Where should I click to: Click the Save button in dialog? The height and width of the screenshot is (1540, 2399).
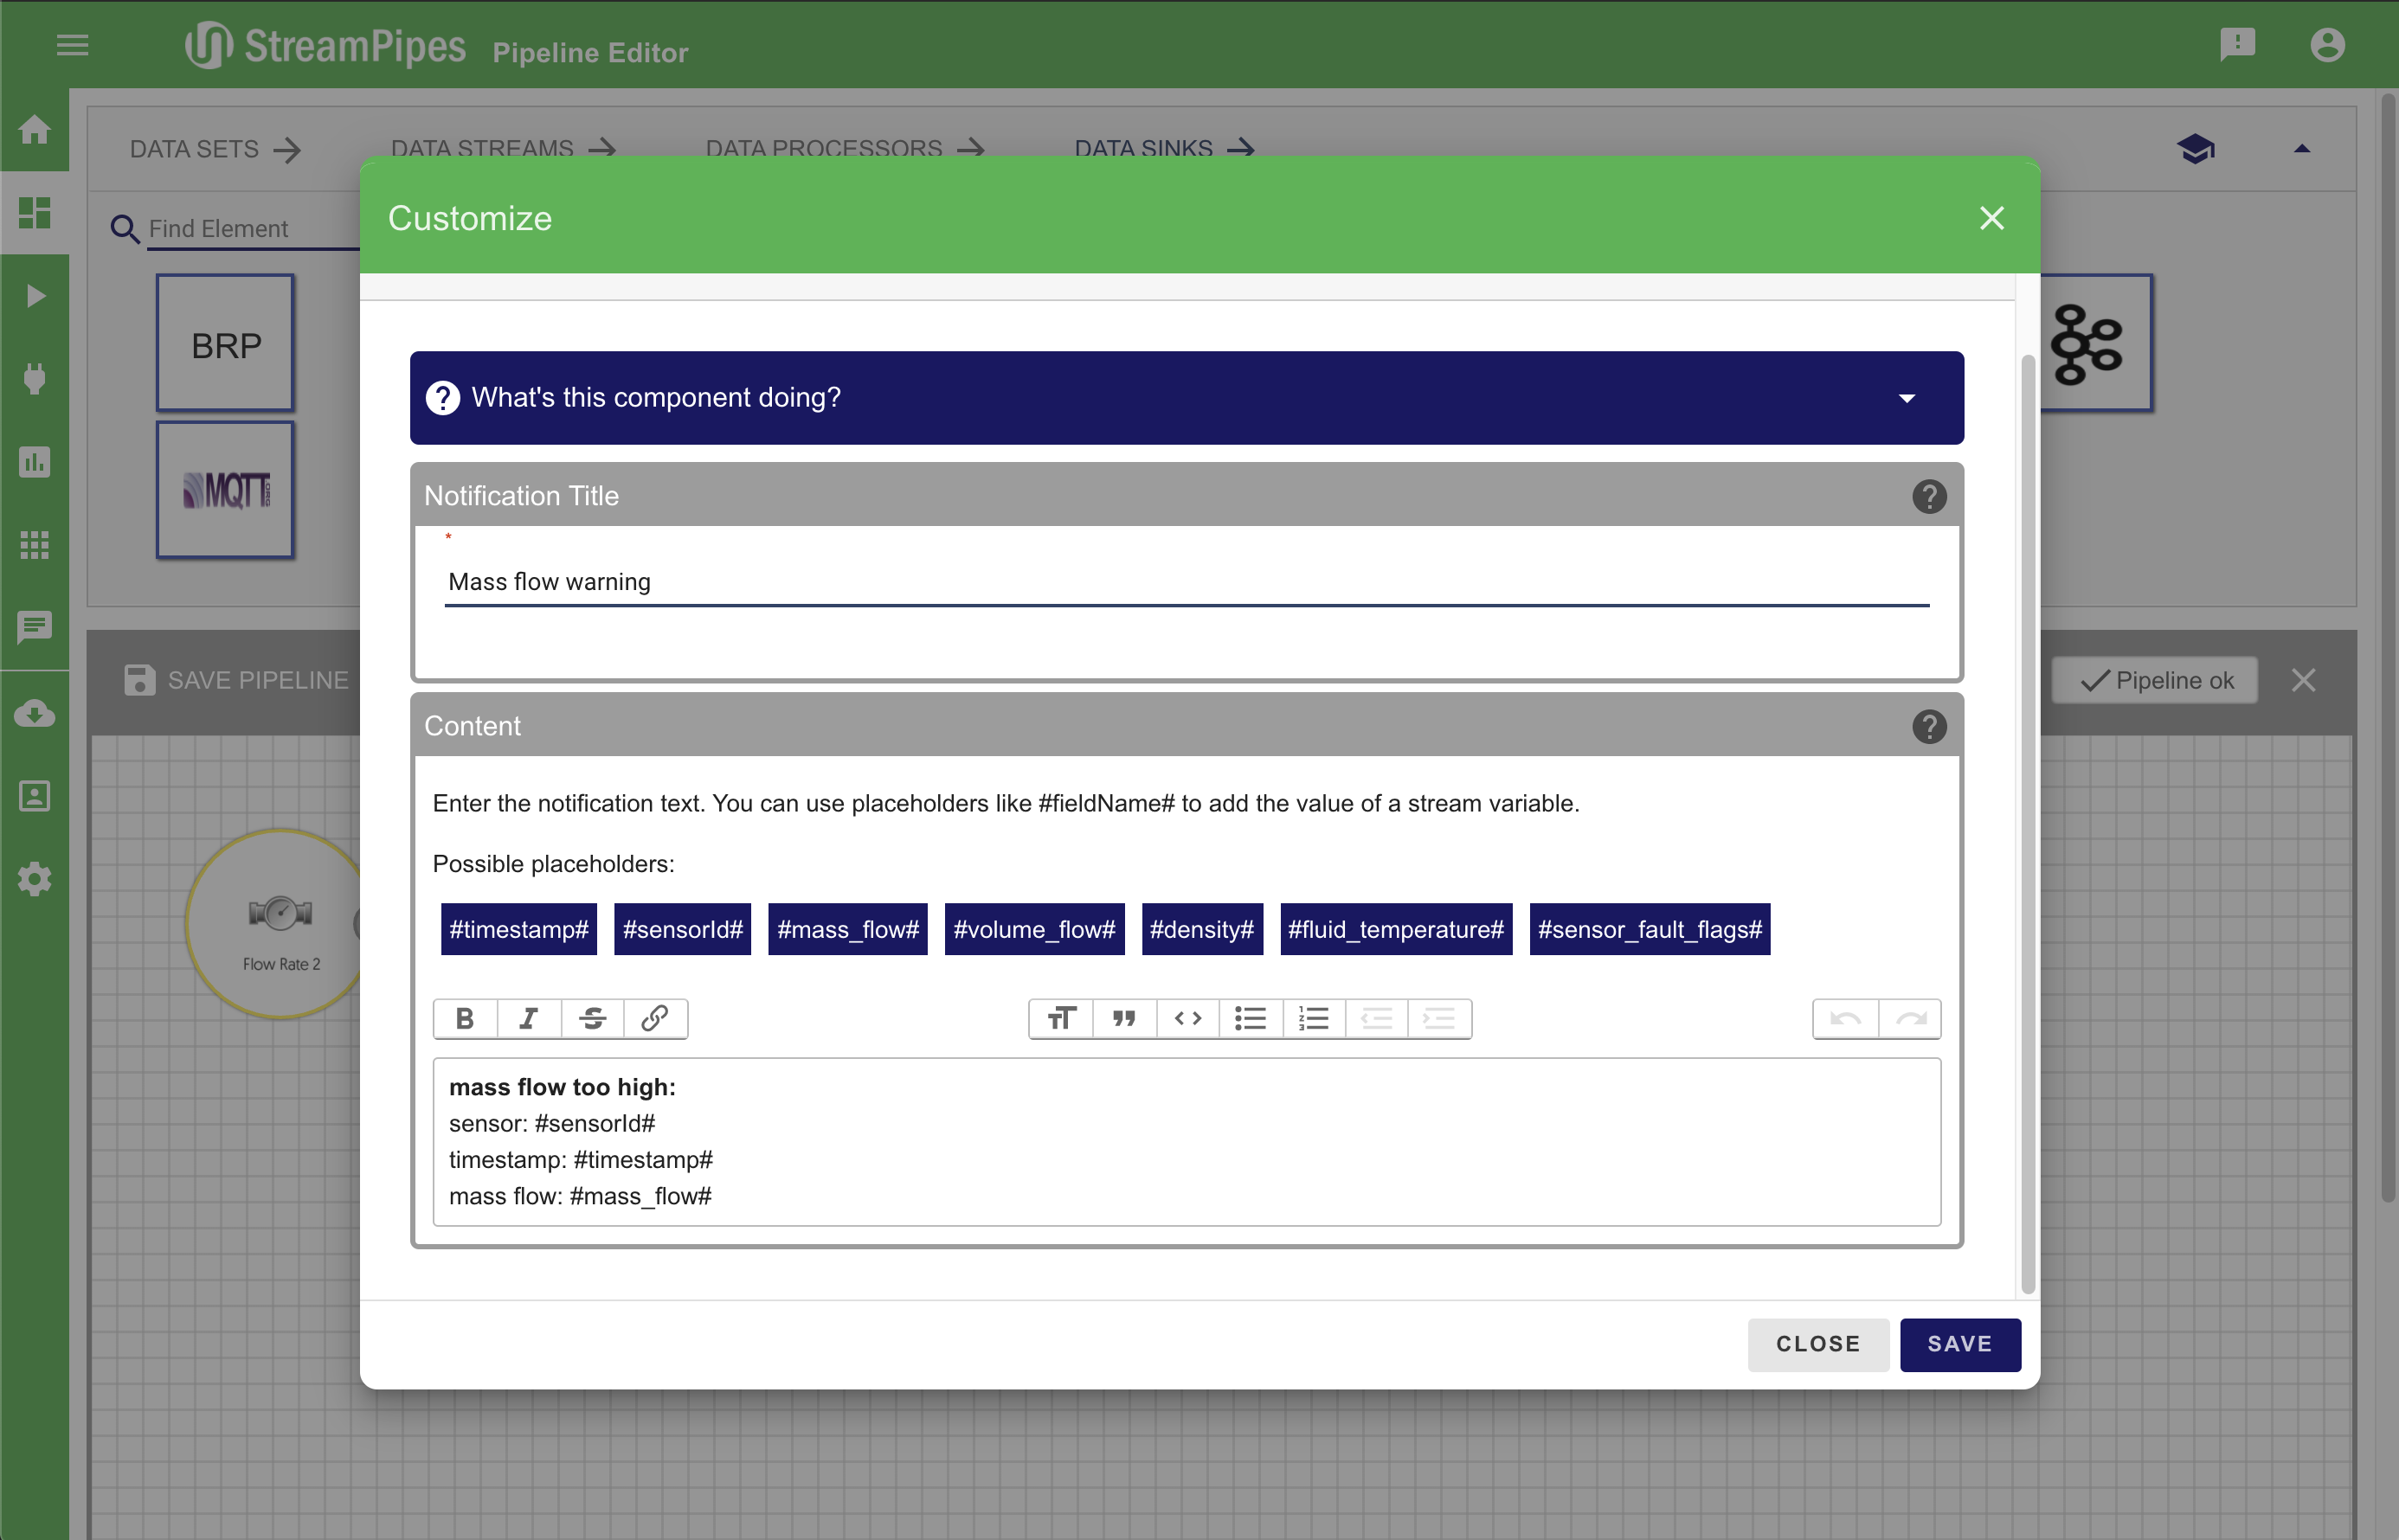pyautogui.click(x=1959, y=1344)
